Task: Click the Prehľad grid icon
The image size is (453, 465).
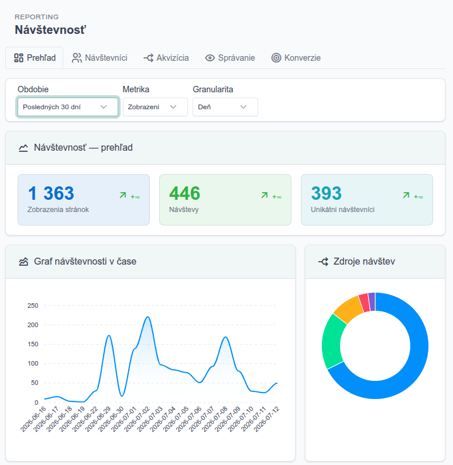Action: [19, 58]
